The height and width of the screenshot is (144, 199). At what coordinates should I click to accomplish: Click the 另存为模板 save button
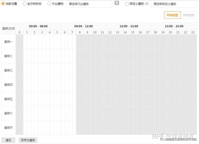[x=28, y=140]
